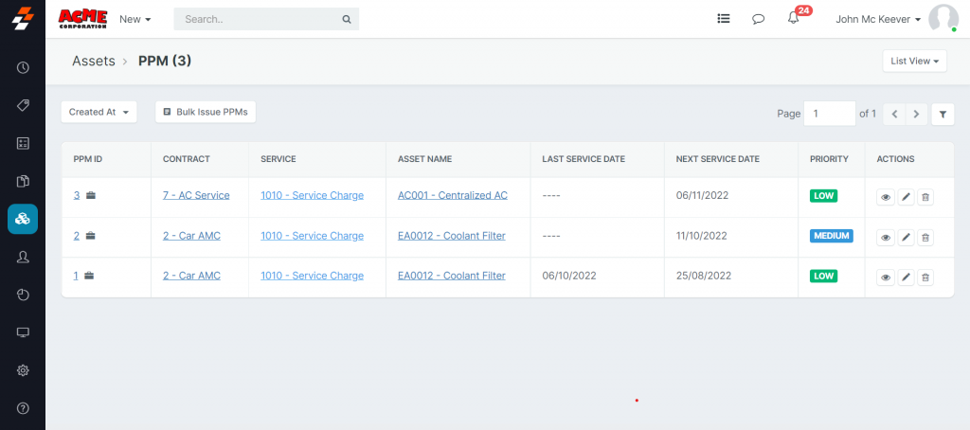Open PPM ID 2 link
The height and width of the screenshot is (430, 970).
[77, 236]
